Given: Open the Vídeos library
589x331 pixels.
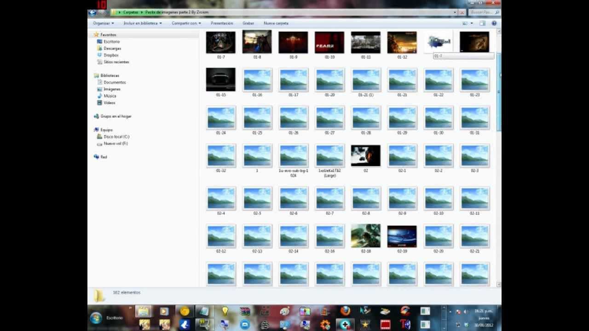Looking at the screenshot, I should point(109,103).
